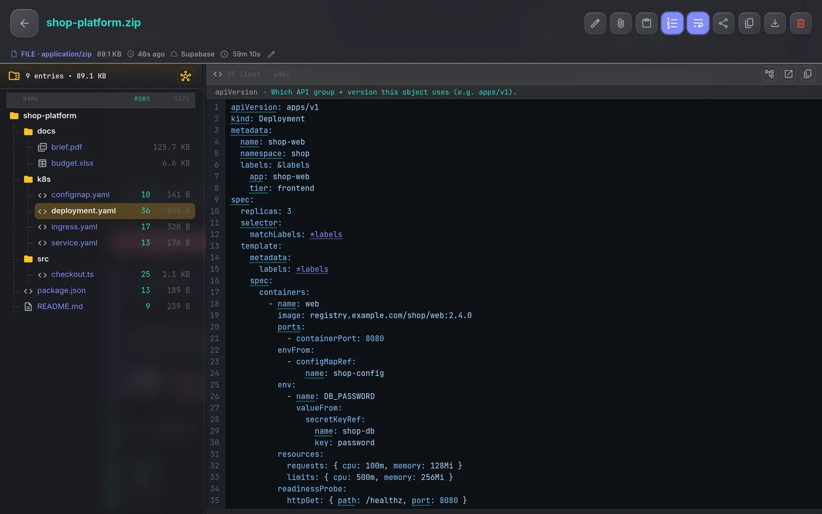
Task: Click the "/healthz" path on line 35
Action: (x=384, y=501)
